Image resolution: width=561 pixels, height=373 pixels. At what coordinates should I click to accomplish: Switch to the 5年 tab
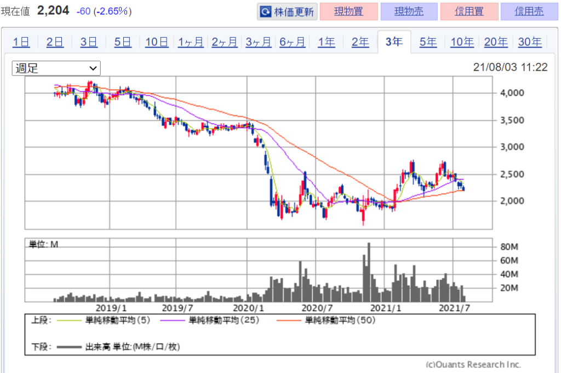point(428,42)
